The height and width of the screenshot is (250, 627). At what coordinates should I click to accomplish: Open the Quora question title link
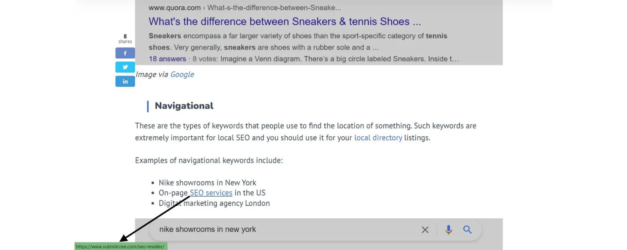click(284, 21)
